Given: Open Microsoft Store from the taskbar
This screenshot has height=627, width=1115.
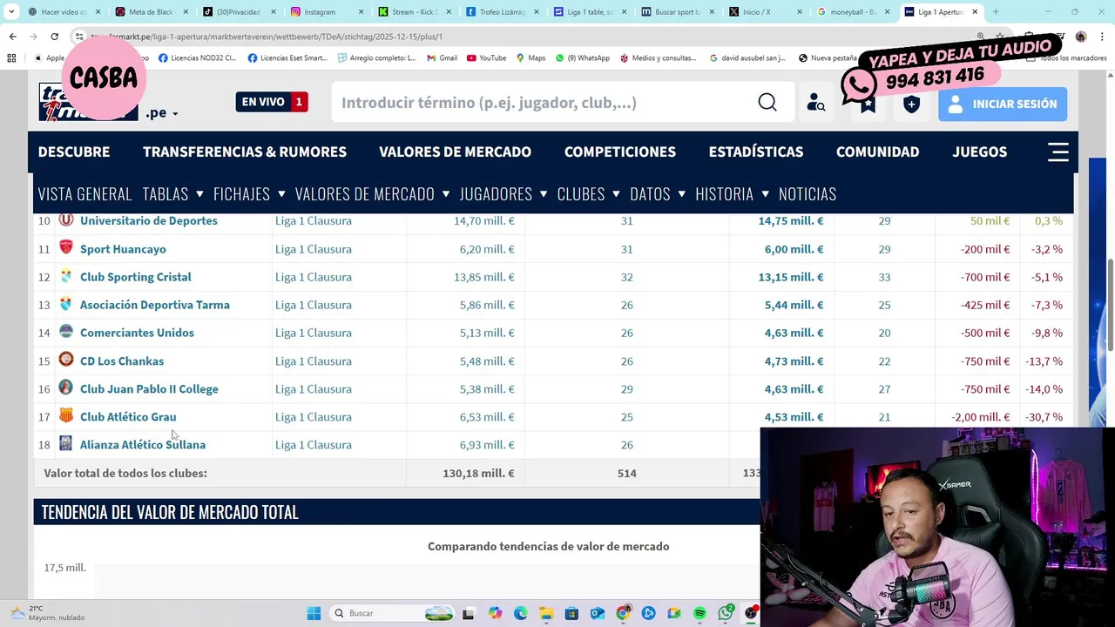Looking at the screenshot, I should tap(571, 613).
